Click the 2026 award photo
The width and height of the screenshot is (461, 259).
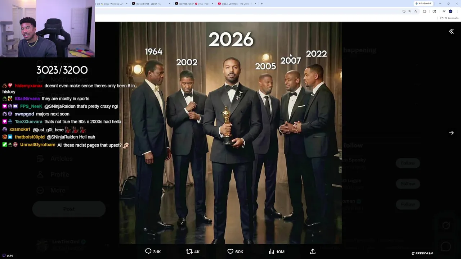230,133
